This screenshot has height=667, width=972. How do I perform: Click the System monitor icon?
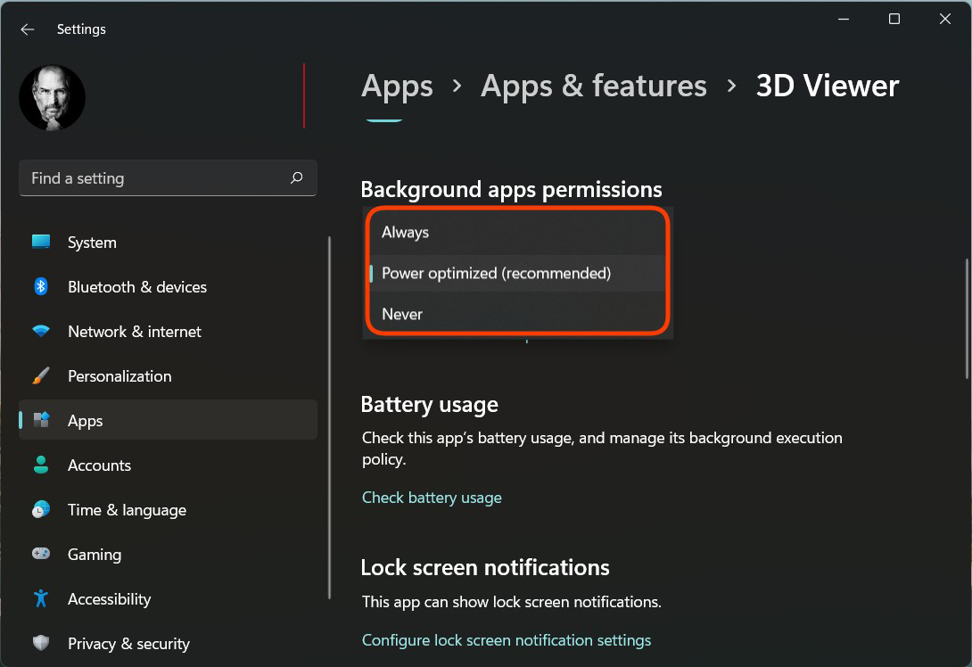[x=41, y=242]
